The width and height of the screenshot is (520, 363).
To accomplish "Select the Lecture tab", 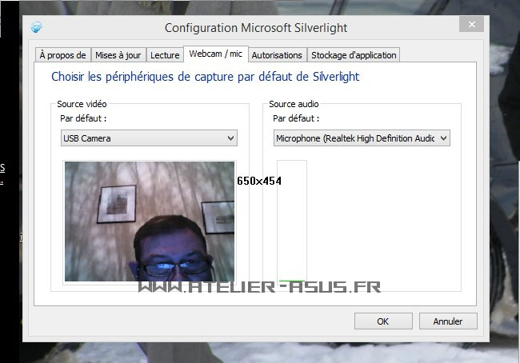I will tap(165, 55).
